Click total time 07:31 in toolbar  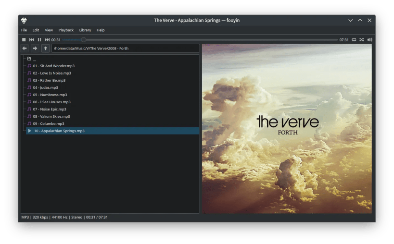click(x=344, y=40)
